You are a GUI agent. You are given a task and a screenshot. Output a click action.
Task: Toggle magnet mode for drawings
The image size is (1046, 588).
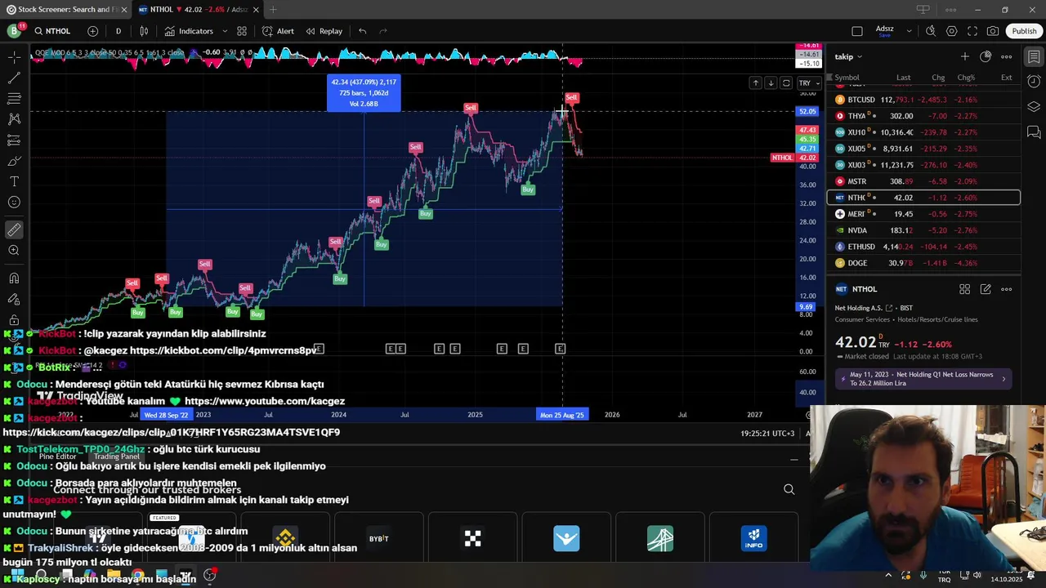(14, 278)
